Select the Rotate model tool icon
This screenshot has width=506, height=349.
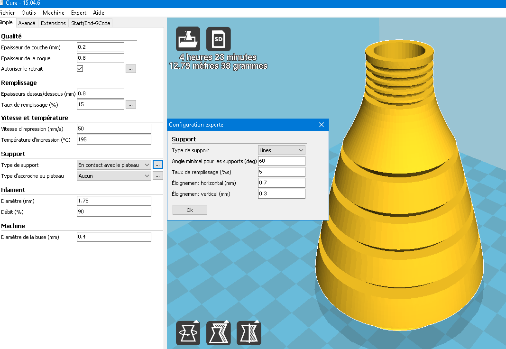coord(188,333)
